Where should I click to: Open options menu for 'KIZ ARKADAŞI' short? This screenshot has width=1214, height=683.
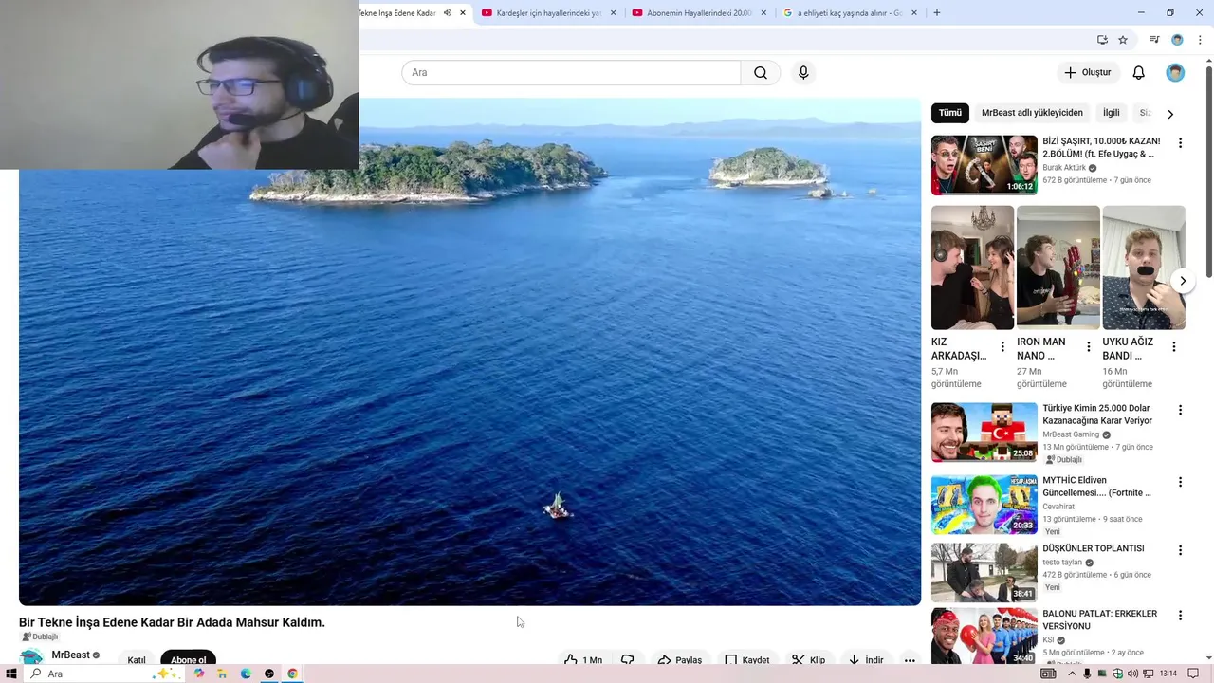coord(1002,347)
